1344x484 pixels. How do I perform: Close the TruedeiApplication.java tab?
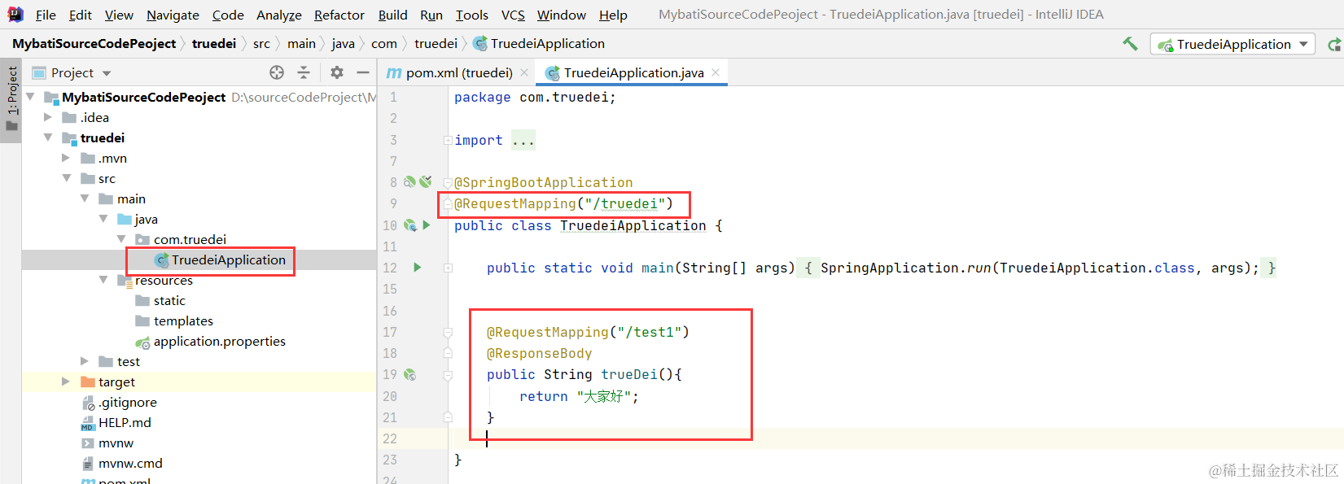tap(716, 72)
